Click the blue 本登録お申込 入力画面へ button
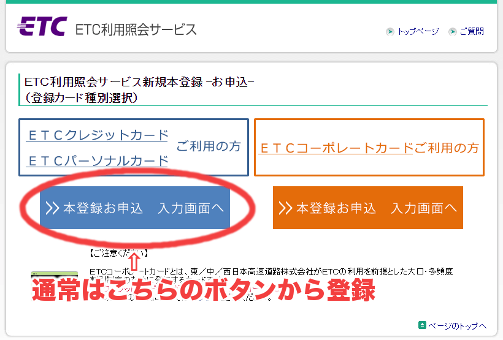This screenshot has width=503, height=340. [x=135, y=208]
